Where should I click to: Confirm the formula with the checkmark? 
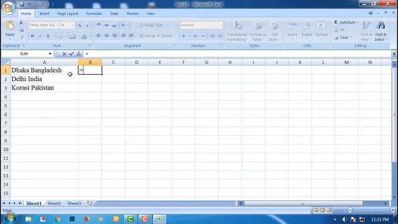[x=72, y=54]
